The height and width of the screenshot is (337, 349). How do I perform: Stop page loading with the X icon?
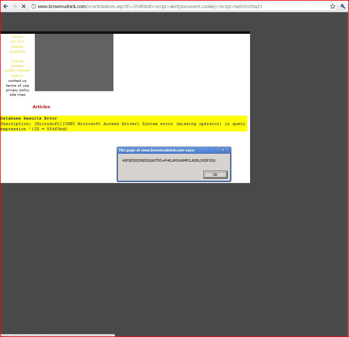pos(24,6)
